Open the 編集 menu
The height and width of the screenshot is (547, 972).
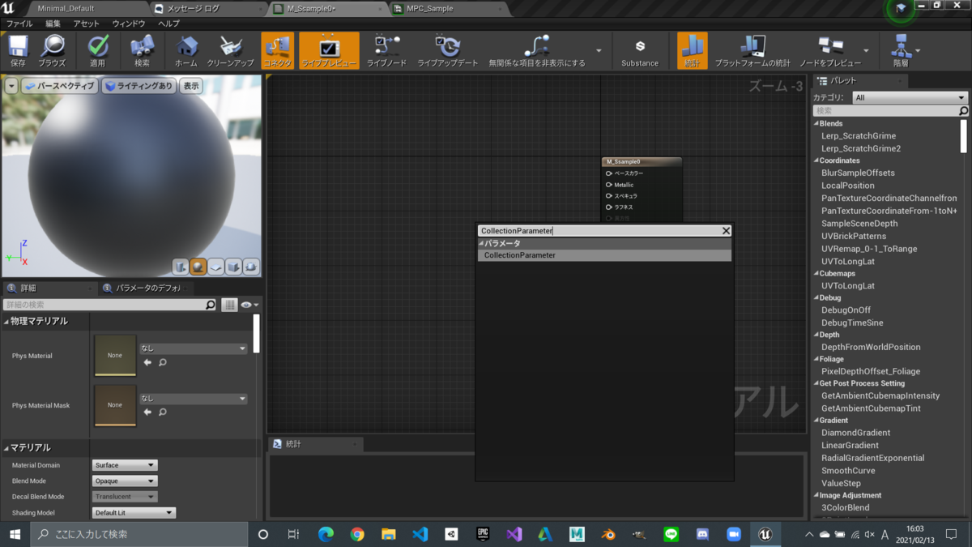click(x=53, y=24)
